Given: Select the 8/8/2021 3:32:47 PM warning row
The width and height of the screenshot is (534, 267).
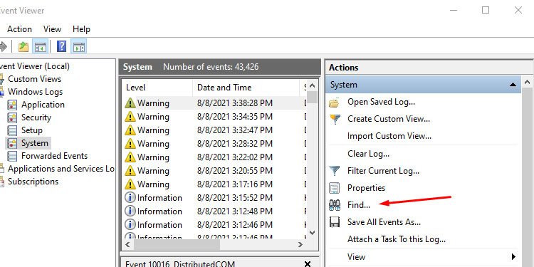Looking at the screenshot, I should [215, 130].
